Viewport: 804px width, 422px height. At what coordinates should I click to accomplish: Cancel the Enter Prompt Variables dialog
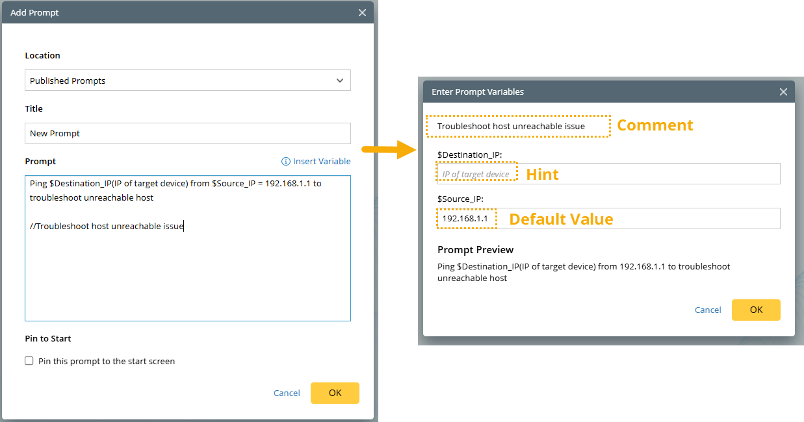708,310
